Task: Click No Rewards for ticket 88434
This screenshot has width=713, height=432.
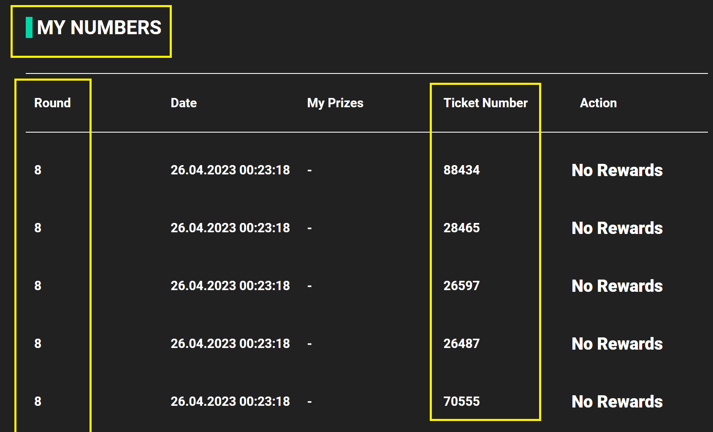Action: pos(617,170)
